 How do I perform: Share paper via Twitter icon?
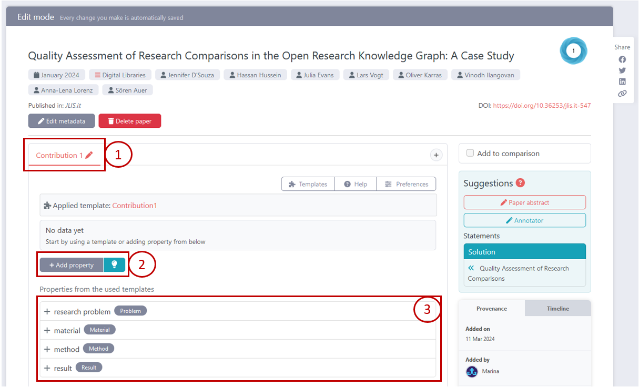tap(622, 70)
